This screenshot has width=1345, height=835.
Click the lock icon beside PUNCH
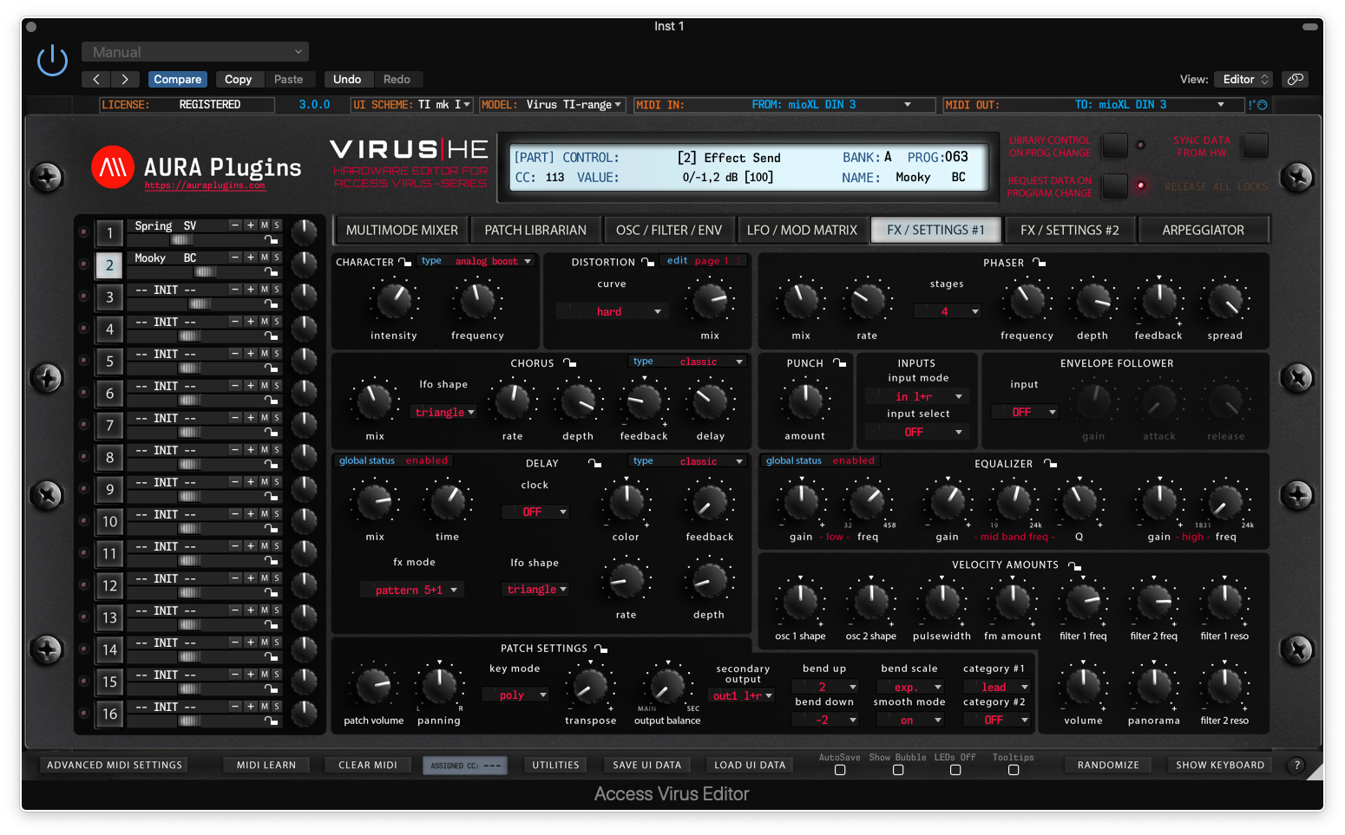point(839,362)
